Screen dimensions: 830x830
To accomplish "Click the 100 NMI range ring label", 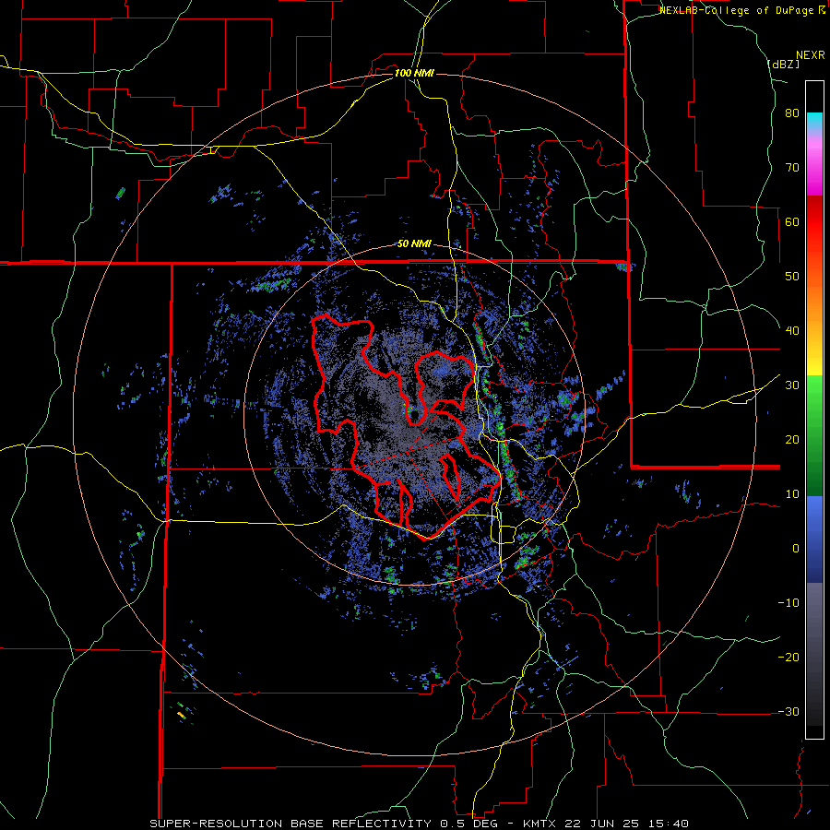I will (x=414, y=73).
